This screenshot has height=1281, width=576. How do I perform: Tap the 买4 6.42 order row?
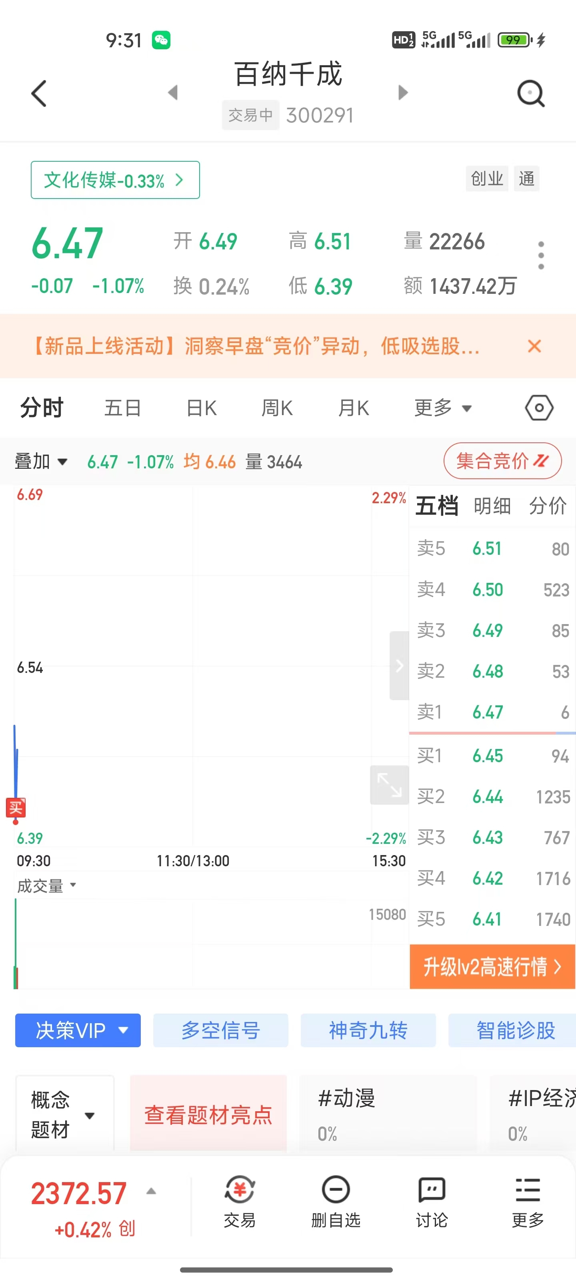coord(492,878)
